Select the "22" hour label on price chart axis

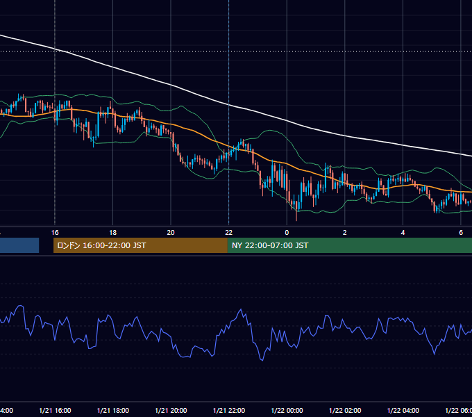229,233
